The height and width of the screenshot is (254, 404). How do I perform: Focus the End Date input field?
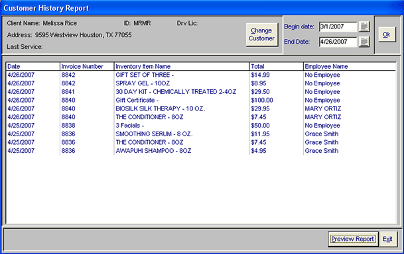click(x=338, y=42)
